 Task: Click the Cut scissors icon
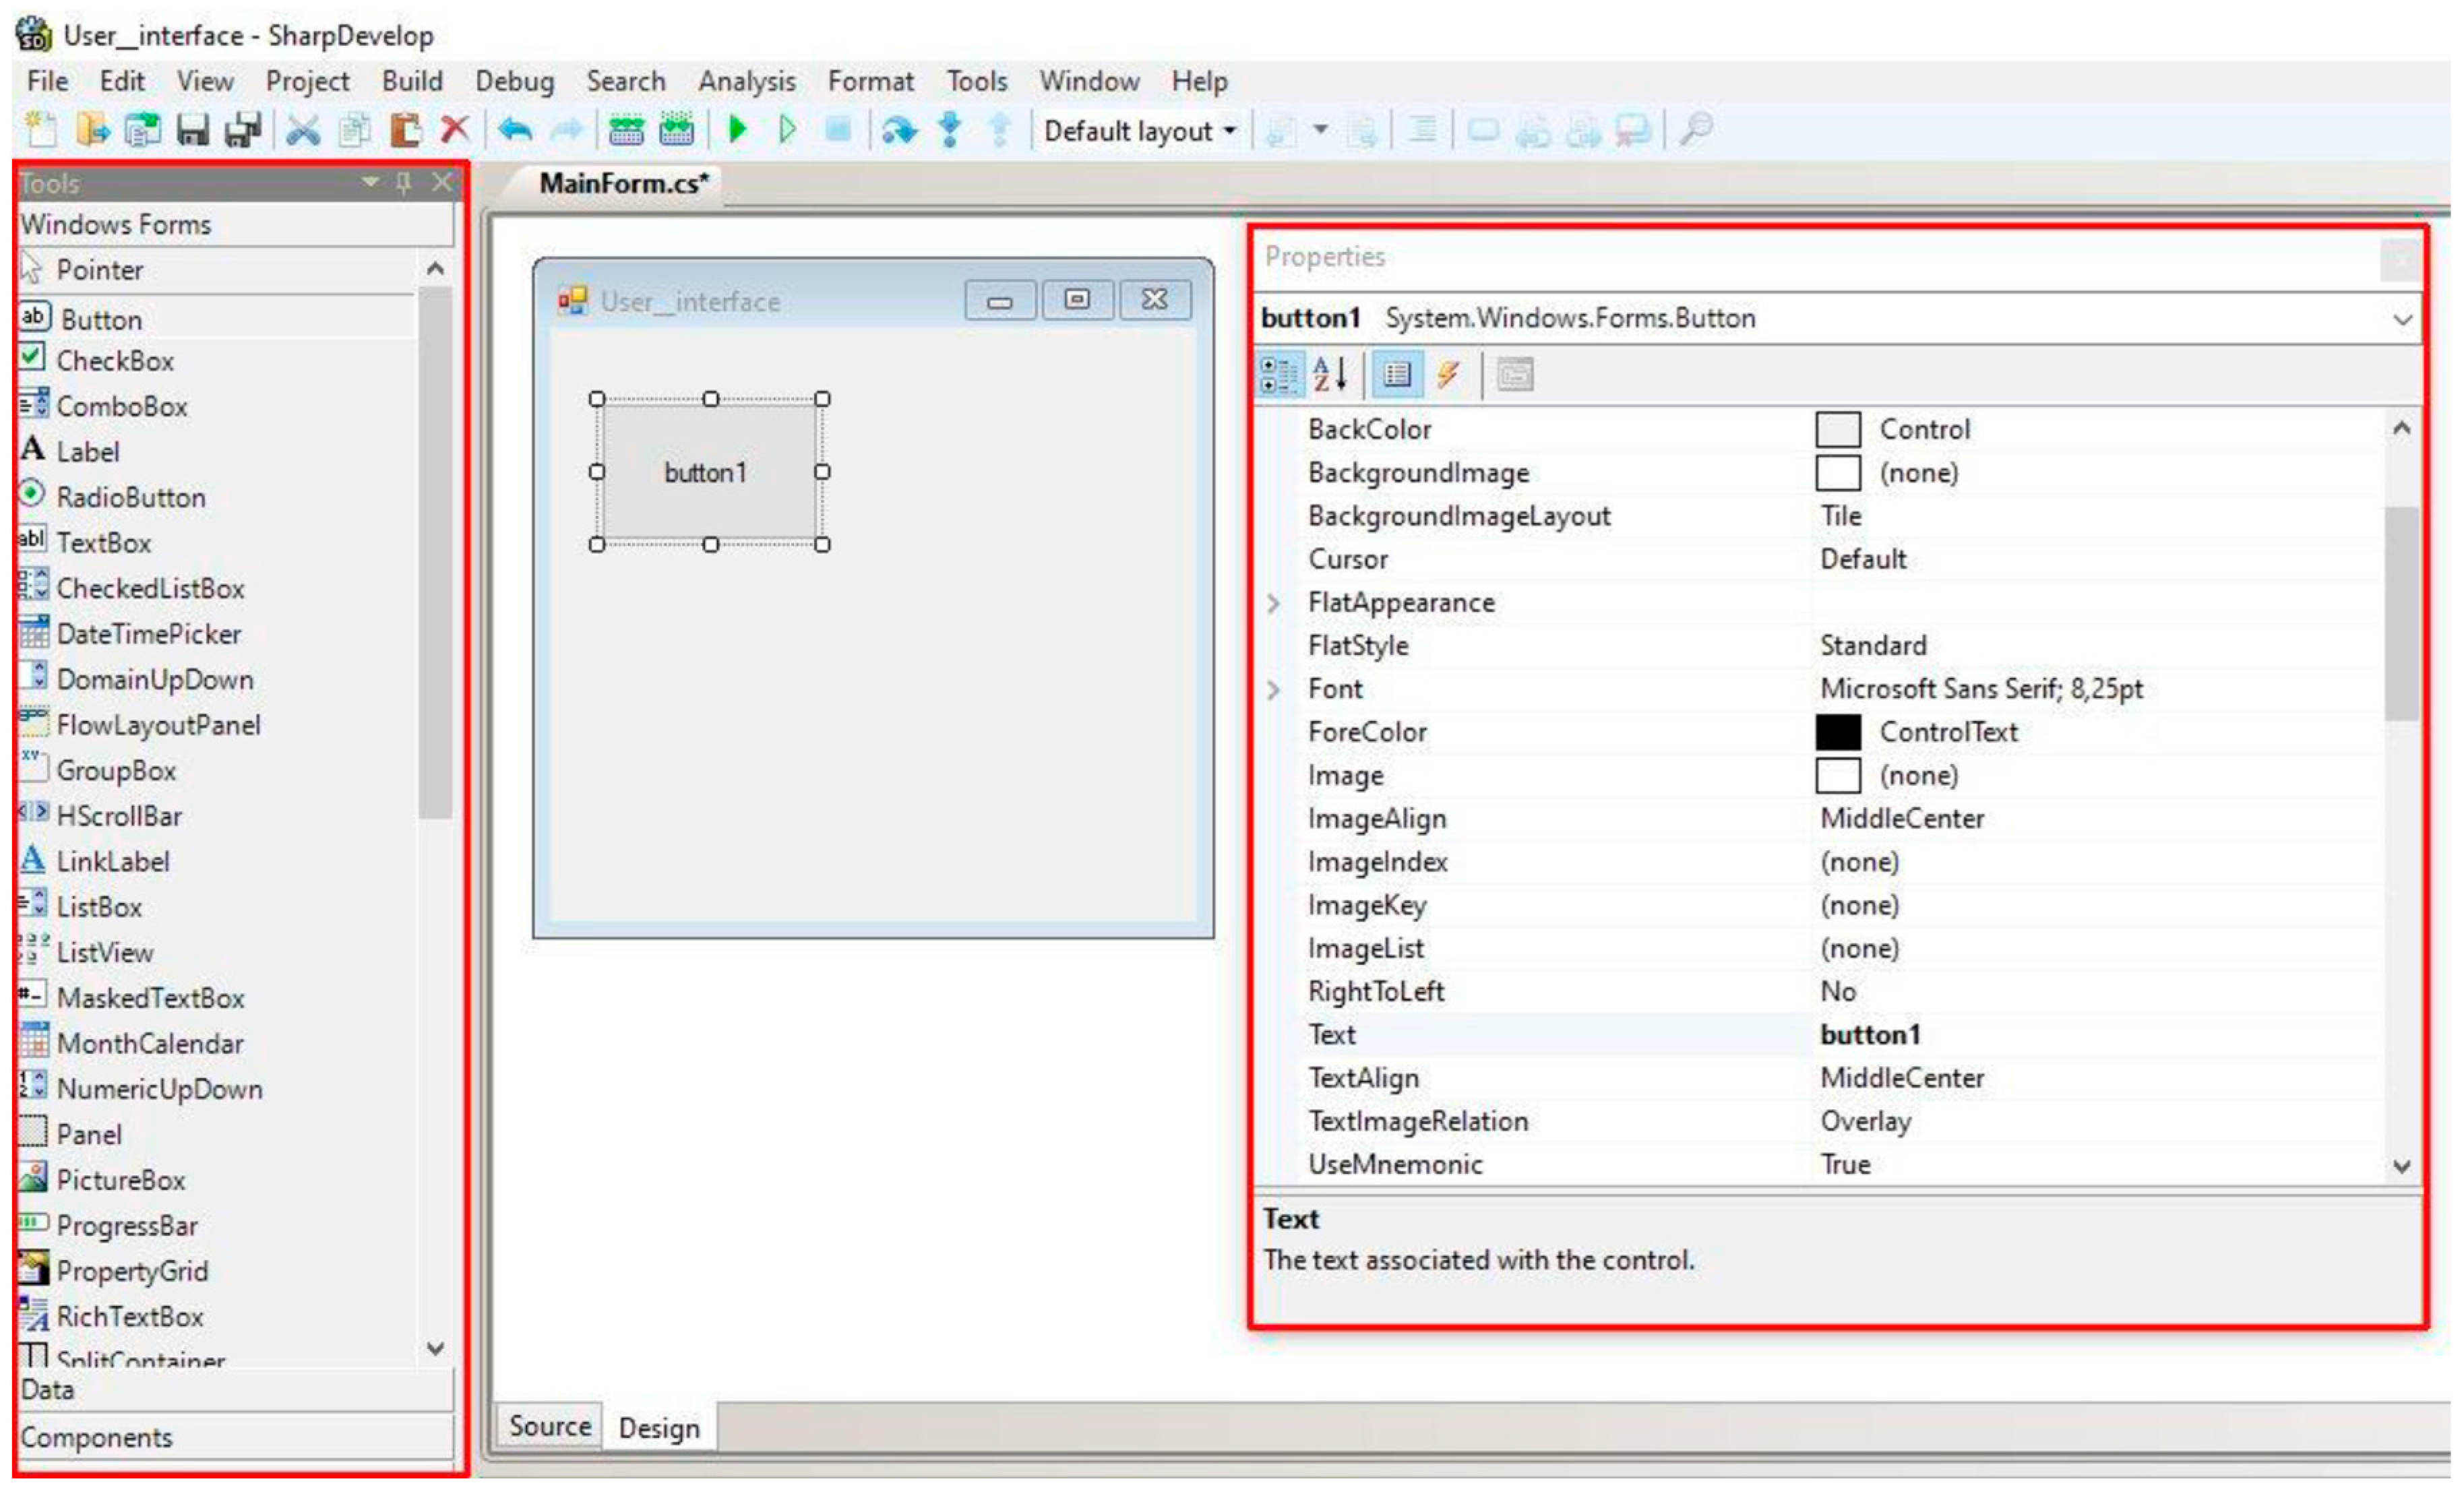[x=303, y=130]
